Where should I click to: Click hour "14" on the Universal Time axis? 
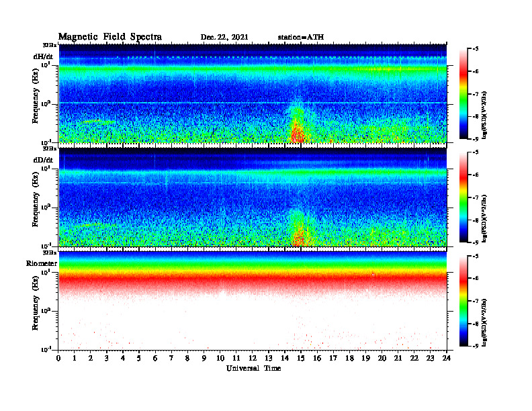285,359
